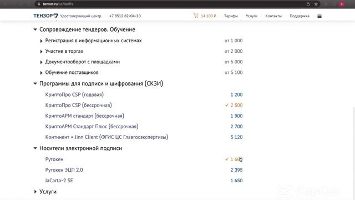
Task: Click the Тензор logo
Action: point(45,16)
